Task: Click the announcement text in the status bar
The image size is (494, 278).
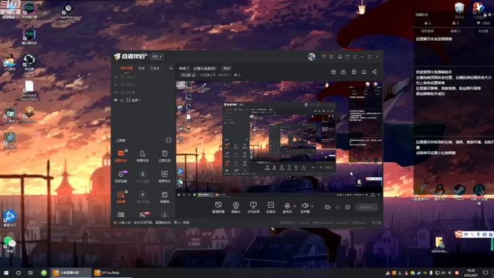Action: (x=154, y=222)
